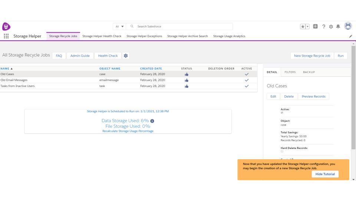Click thumbs-up status for Tasks from Inactive Users
Image resolution: width=356 pixels, height=200 pixels.
tap(187, 86)
